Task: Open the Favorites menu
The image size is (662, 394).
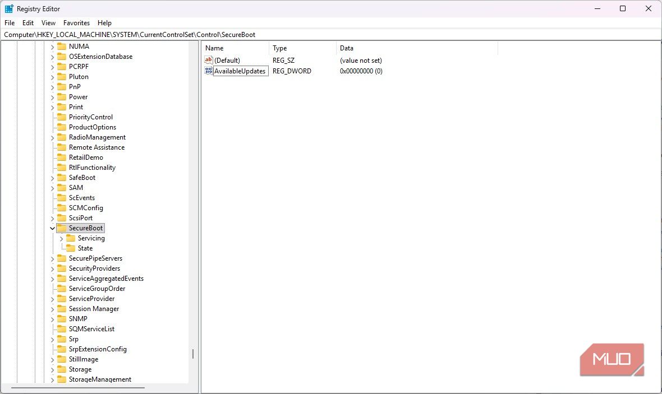Action: [76, 23]
